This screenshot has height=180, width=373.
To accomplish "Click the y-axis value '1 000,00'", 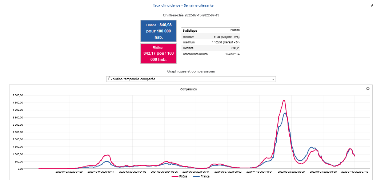I will pyautogui.click(x=18, y=154).
